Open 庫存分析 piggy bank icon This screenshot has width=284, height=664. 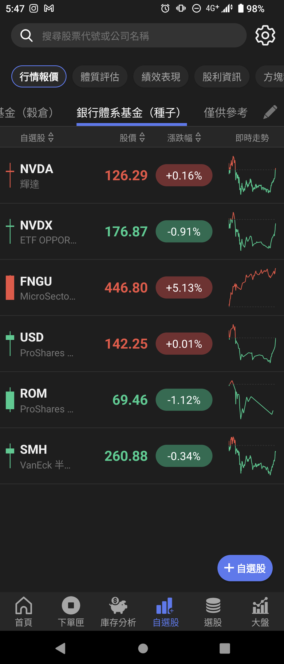pyautogui.click(x=118, y=606)
